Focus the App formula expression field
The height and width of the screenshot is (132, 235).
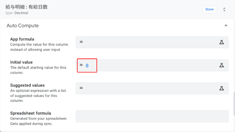point(152,42)
